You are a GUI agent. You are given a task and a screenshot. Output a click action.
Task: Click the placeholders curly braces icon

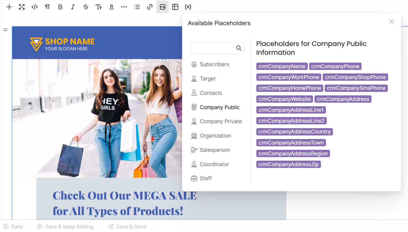(188, 7)
